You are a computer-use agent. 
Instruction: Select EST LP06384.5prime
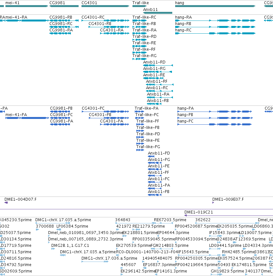tap(72, 226)
